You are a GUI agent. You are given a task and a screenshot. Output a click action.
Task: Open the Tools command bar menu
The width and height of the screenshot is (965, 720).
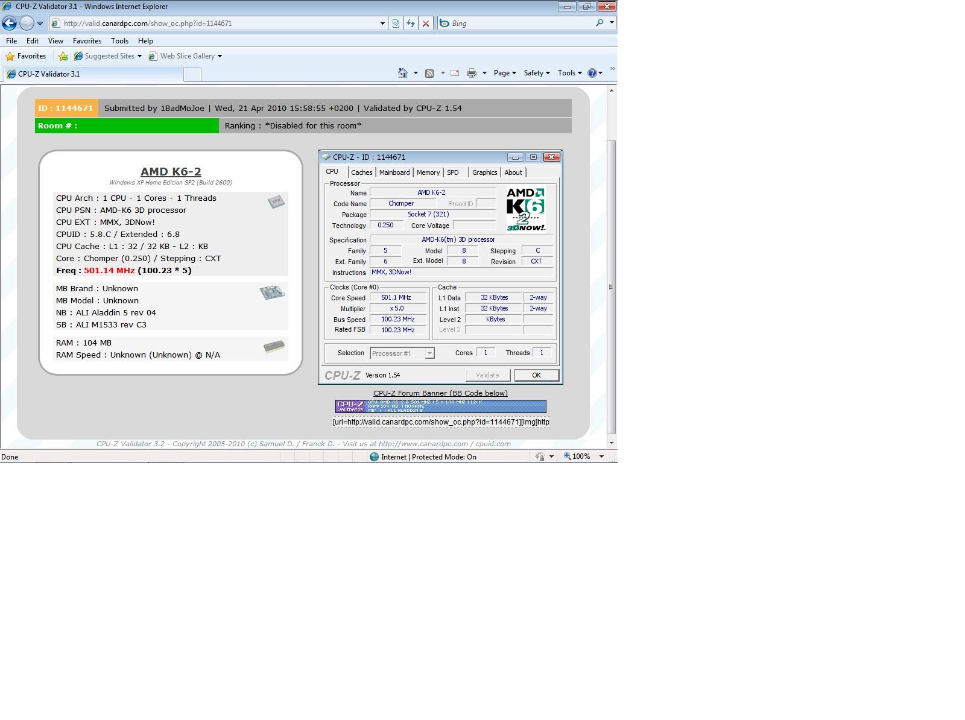point(570,73)
